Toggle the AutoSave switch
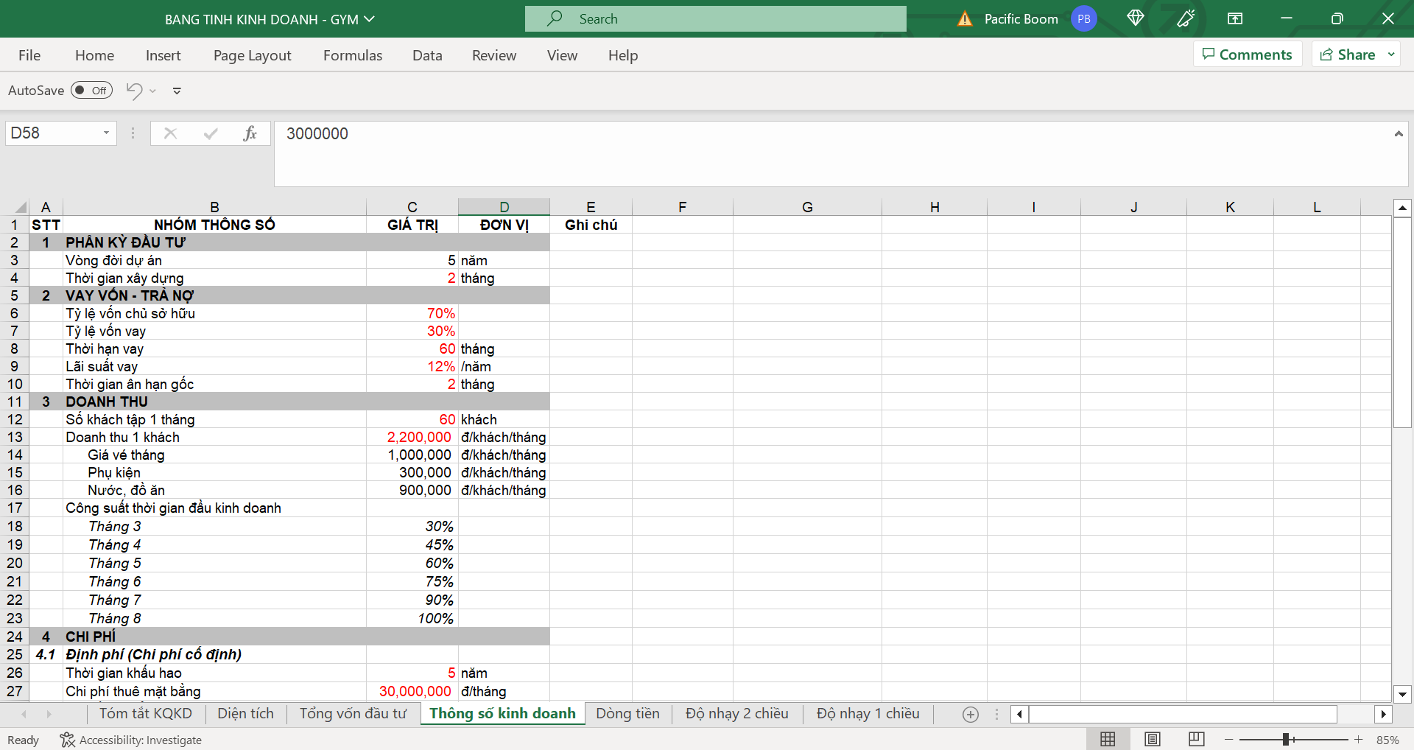The height and width of the screenshot is (750, 1414). 91,91
